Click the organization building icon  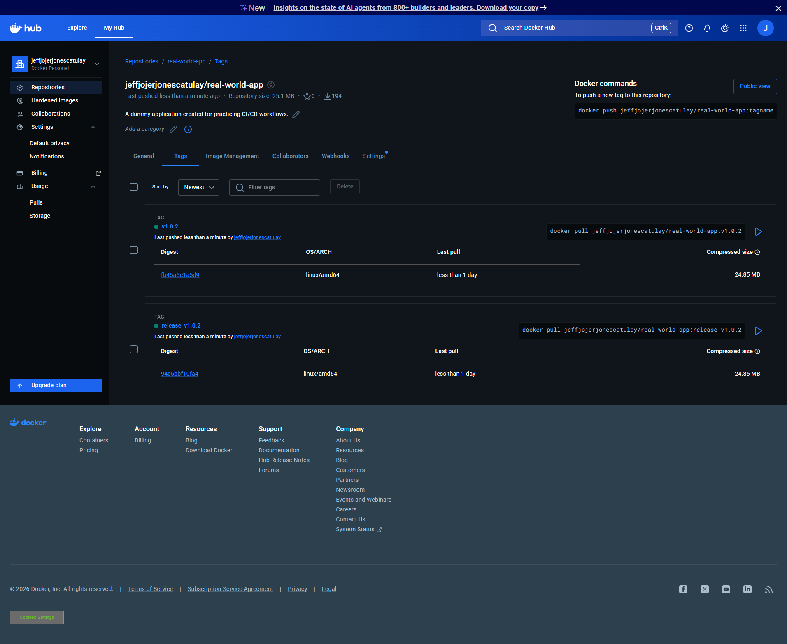20,64
